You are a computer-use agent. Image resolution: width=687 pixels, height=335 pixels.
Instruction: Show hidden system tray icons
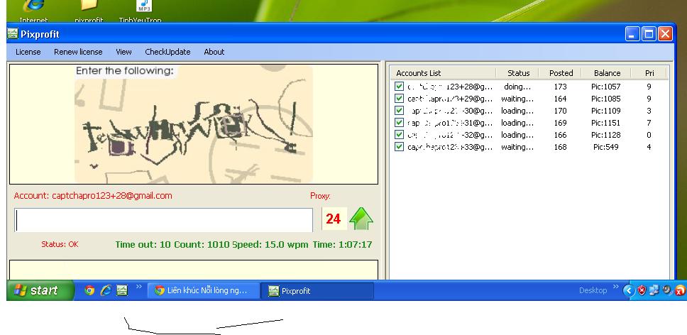point(628,290)
